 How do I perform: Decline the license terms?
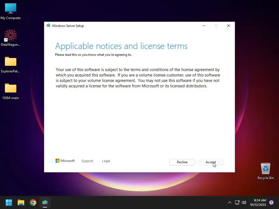coord(182,162)
